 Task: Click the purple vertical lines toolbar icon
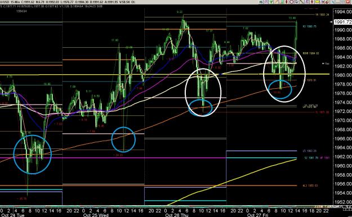(306, 2)
